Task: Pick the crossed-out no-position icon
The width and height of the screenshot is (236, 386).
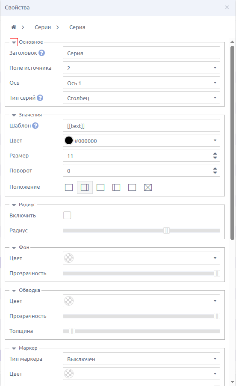Action: coord(148,187)
